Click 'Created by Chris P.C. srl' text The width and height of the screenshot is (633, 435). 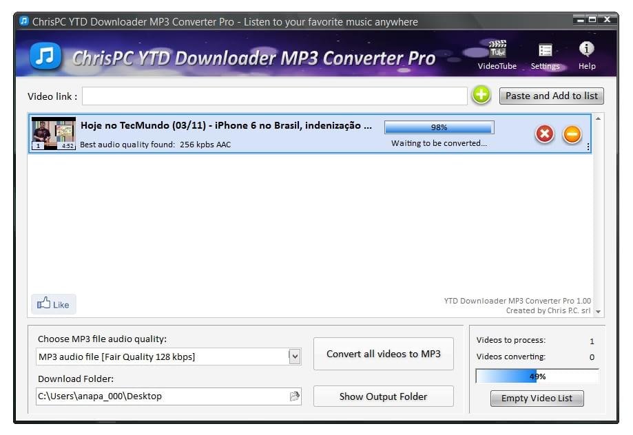pyautogui.click(x=548, y=310)
